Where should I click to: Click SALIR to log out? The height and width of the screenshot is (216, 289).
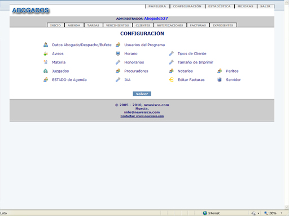pyautogui.click(x=265, y=6)
